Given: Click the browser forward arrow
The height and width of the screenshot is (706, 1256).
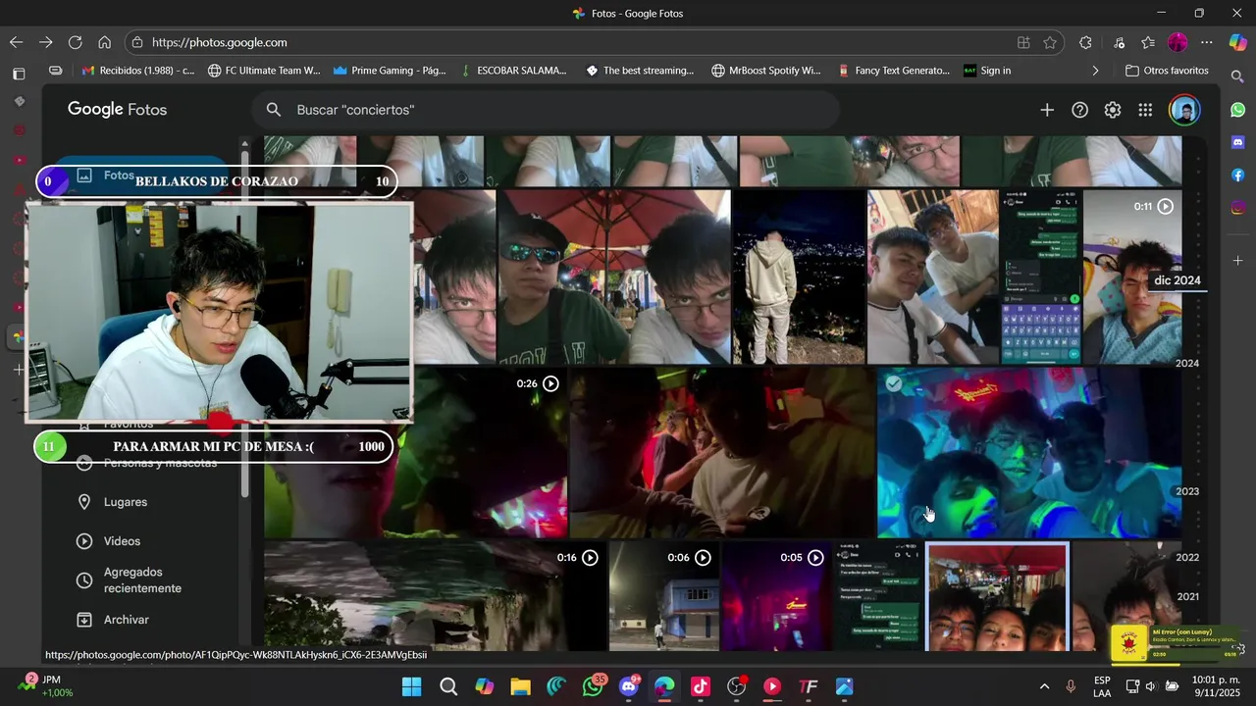Looking at the screenshot, I should (45, 42).
